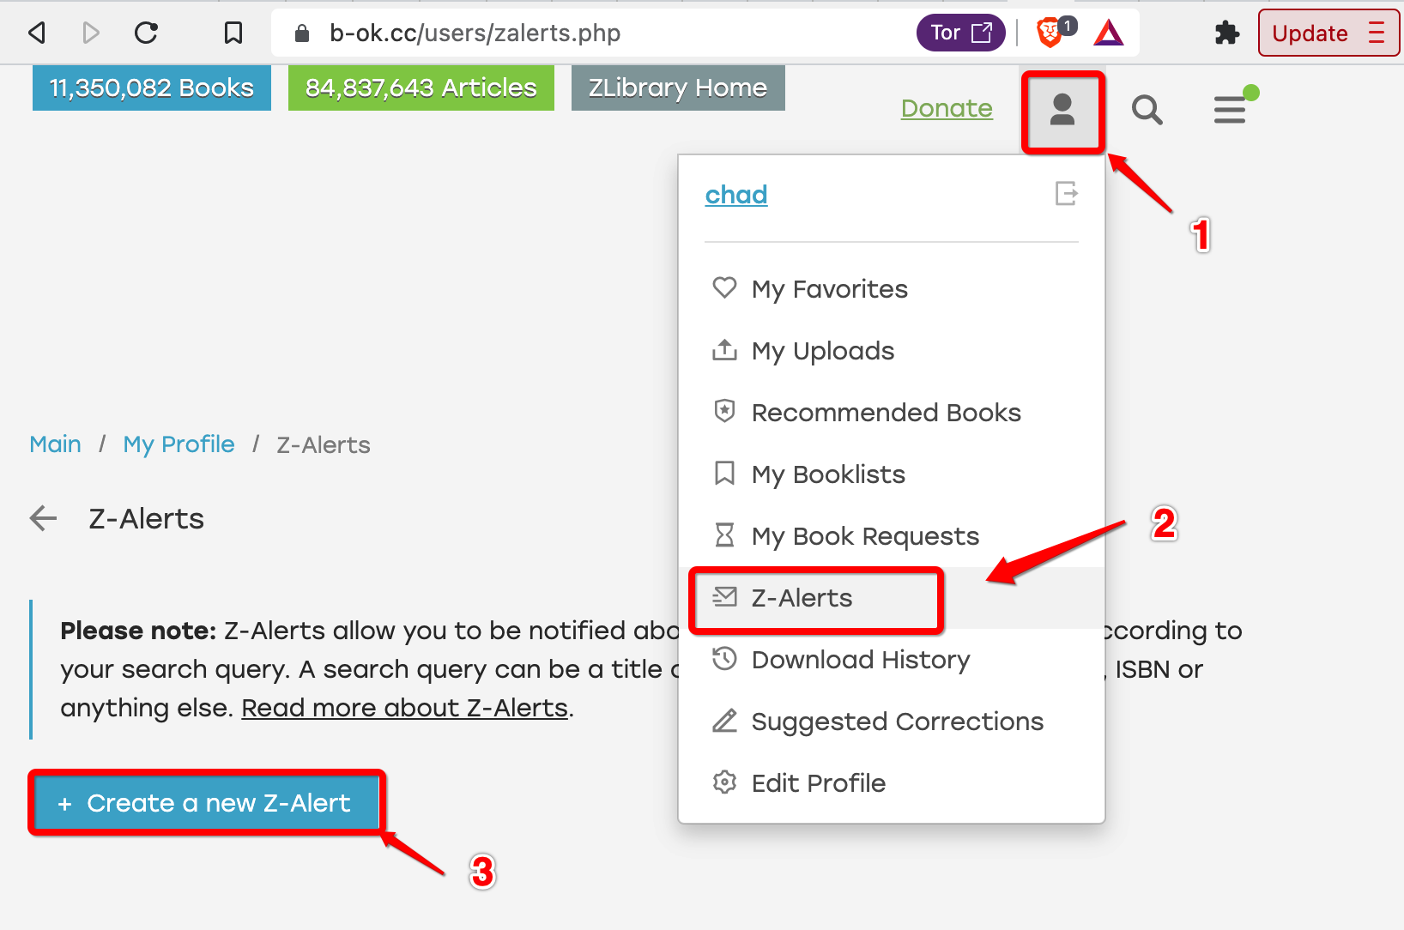Image resolution: width=1404 pixels, height=930 pixels.
Task: Open the account menu via the profile avatar
Action: (x=1063, y=112)
